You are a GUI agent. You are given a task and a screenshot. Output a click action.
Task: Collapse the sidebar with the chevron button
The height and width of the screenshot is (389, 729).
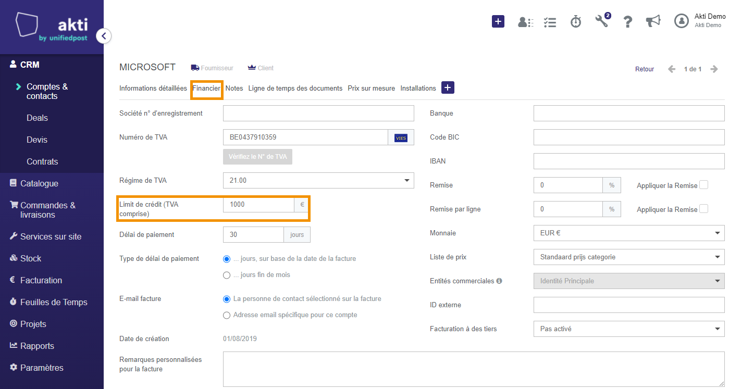click(x=104, y=36)
